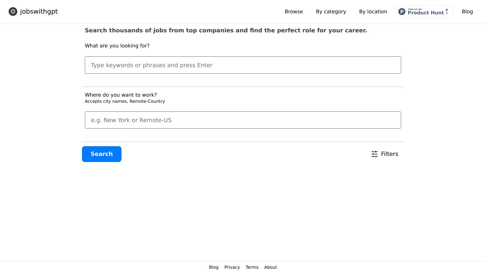Open the Browse page in header
This screenshot has height=273, width=486.
click(x=294, y=11)
